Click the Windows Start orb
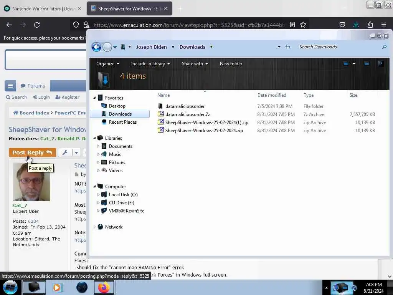Viewport: 393px width, 295px height. pos(10,287)
